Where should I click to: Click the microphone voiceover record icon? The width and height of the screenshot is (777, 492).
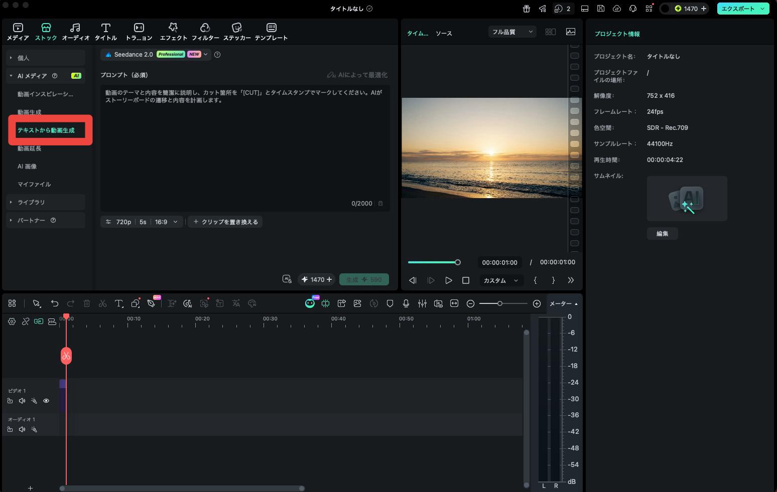coord(406,303)
